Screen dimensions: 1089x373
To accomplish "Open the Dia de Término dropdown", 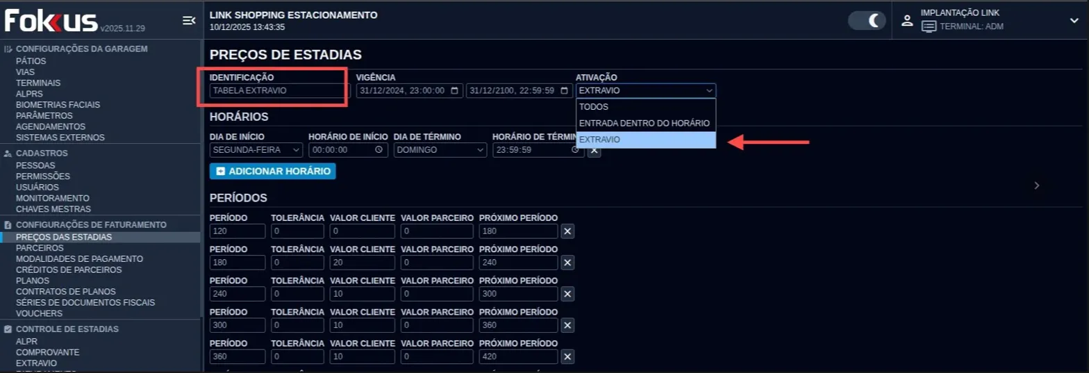I will tap(440, 149).
